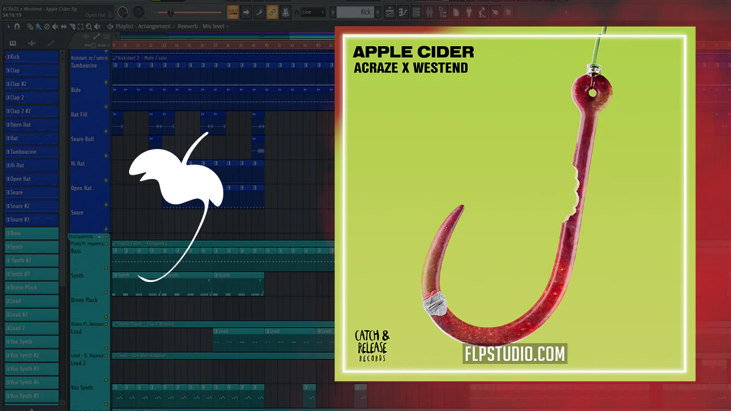Show audio clips tab in the picker panel
Viewport: 731px width, 411px height.
[x=32, y=43]
